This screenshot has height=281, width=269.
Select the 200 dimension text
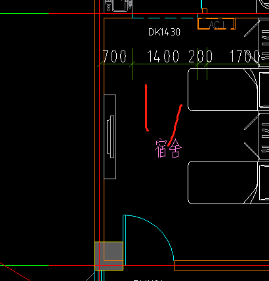point(200,56)
